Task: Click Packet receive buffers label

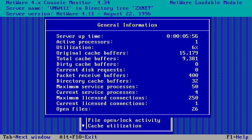Action: click(x=92, y=76)
